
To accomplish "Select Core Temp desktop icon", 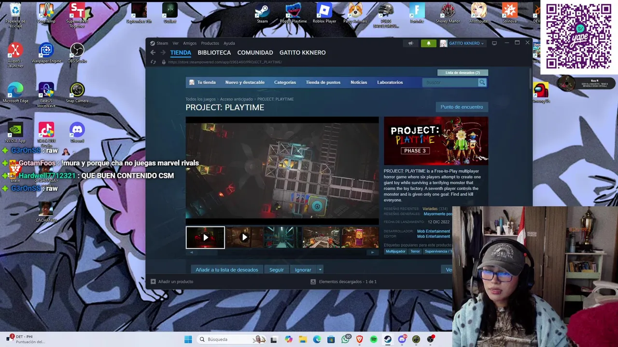I will click(46, 13).
